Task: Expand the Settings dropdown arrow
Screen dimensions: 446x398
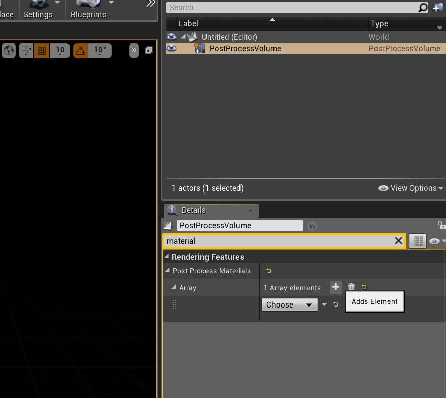Action: (57, 3)
